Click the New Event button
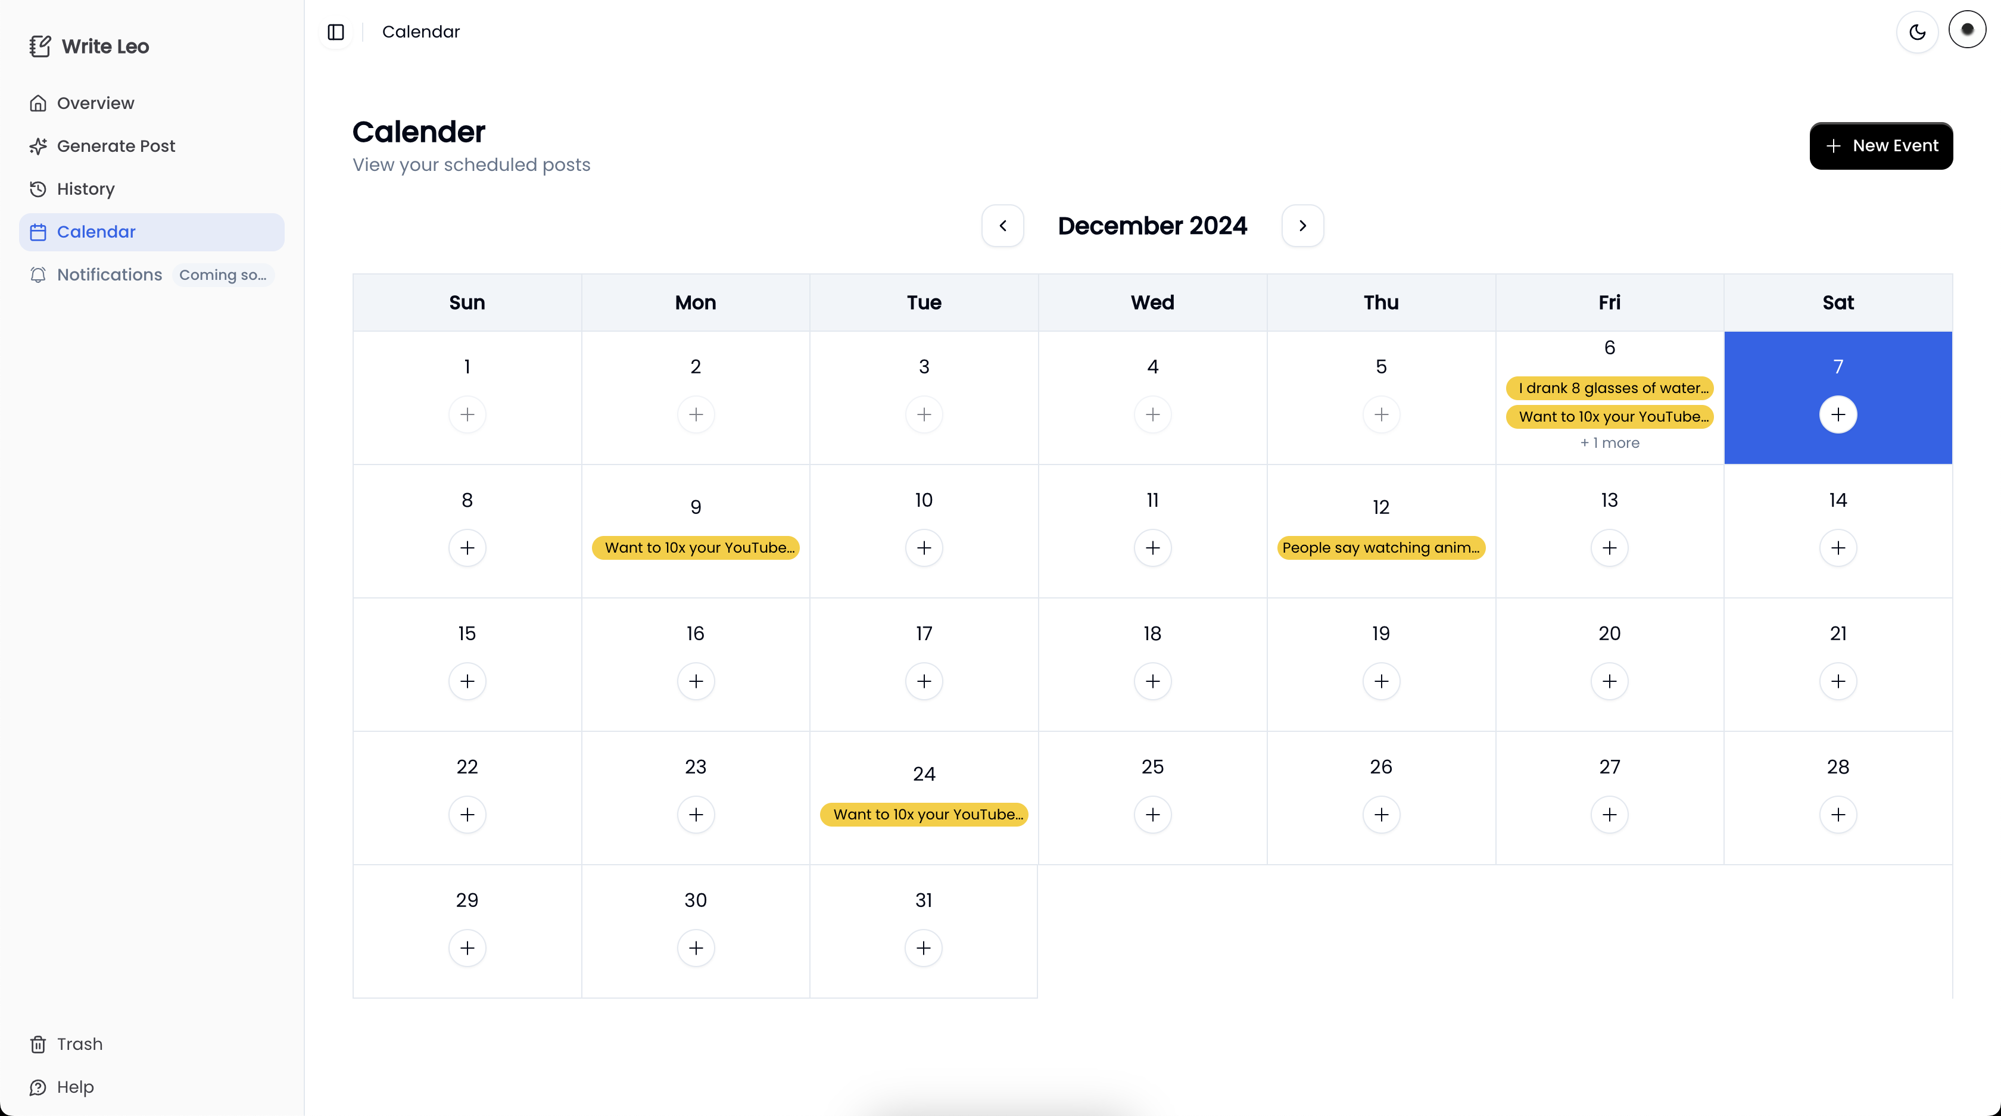The height and width of the screenshot is (1116, 2001). 1881,145
